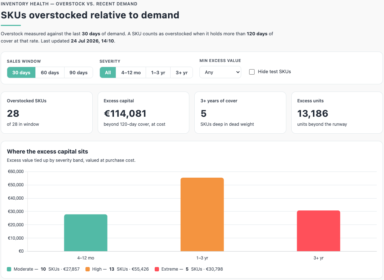The width and height of the screenshot is (384, 280).
Task: Click the €10,000 axis label
Action: click(16, 238)
